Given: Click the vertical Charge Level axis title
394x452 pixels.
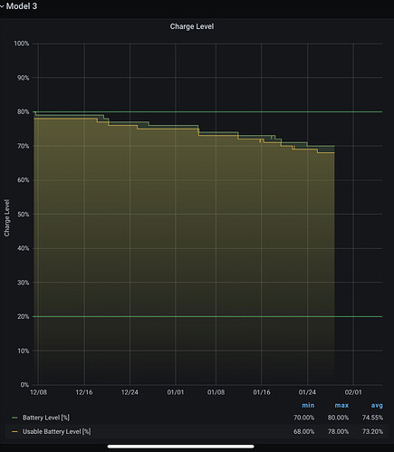Looking at the screenshot, I should [x=6, y=217].
